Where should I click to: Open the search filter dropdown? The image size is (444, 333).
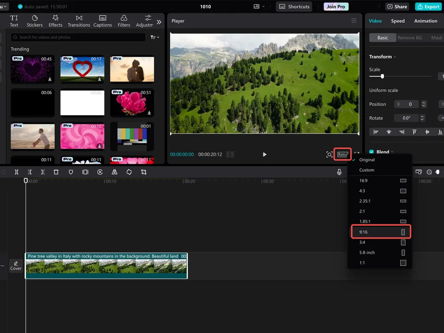pos(154,37)
